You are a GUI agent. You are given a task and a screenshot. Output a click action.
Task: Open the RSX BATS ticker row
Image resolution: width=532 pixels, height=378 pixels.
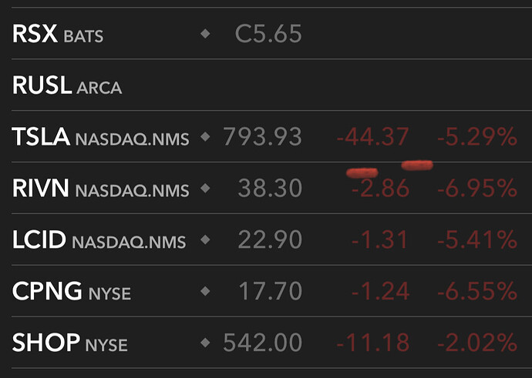(x=271, y=34)
